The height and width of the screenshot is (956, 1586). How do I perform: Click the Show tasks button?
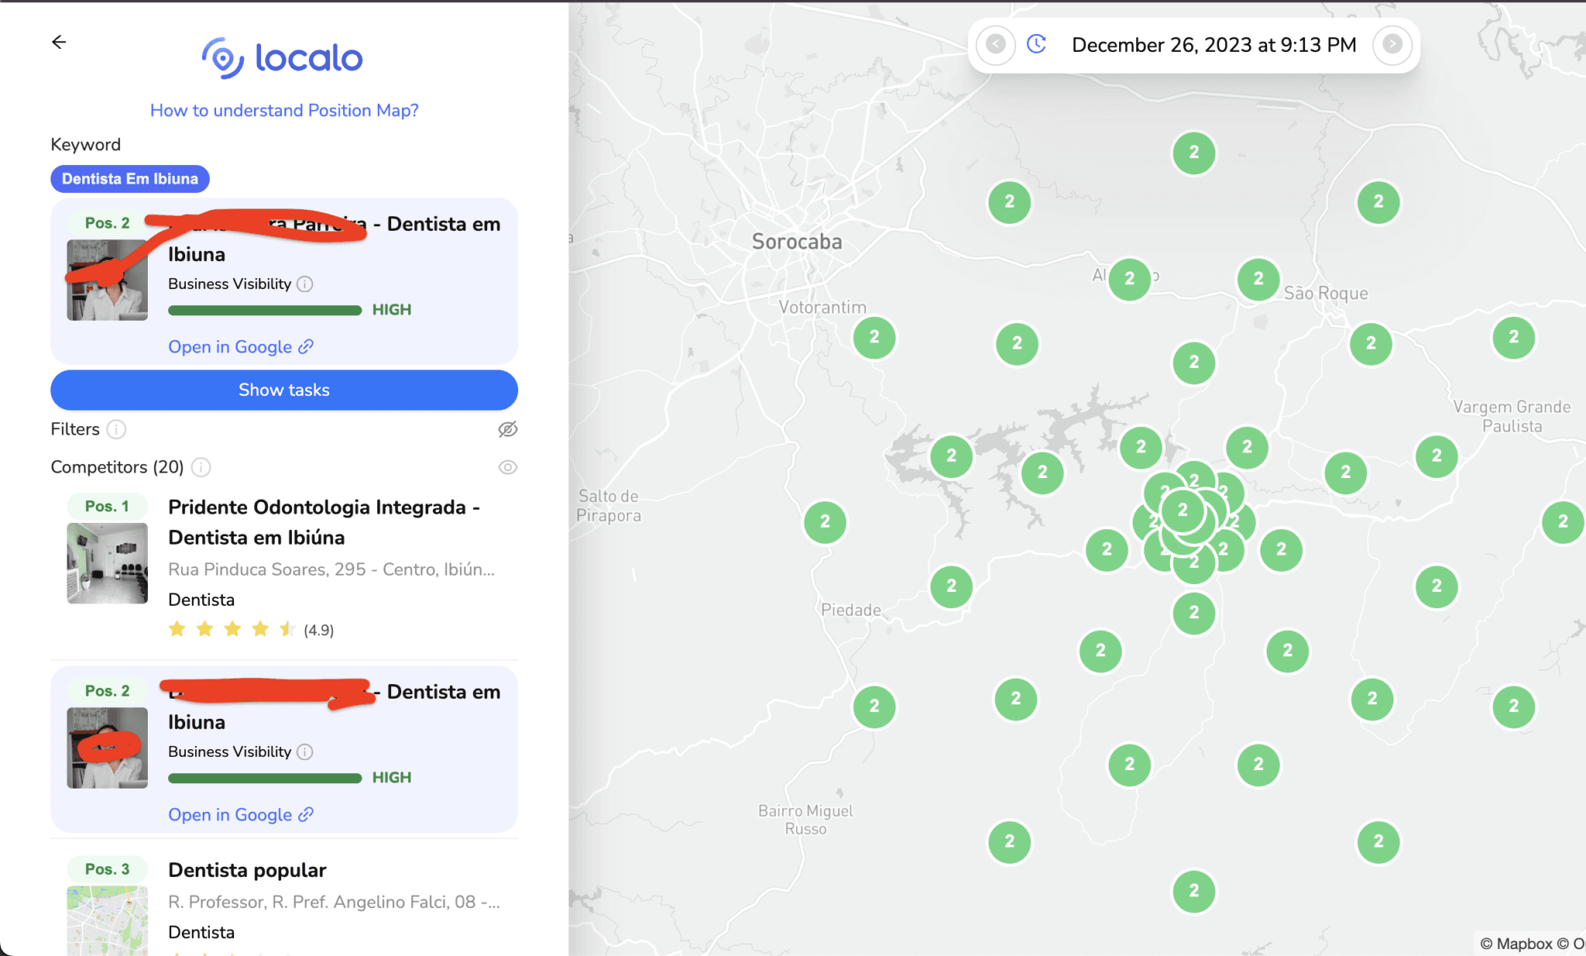point(284,390)
